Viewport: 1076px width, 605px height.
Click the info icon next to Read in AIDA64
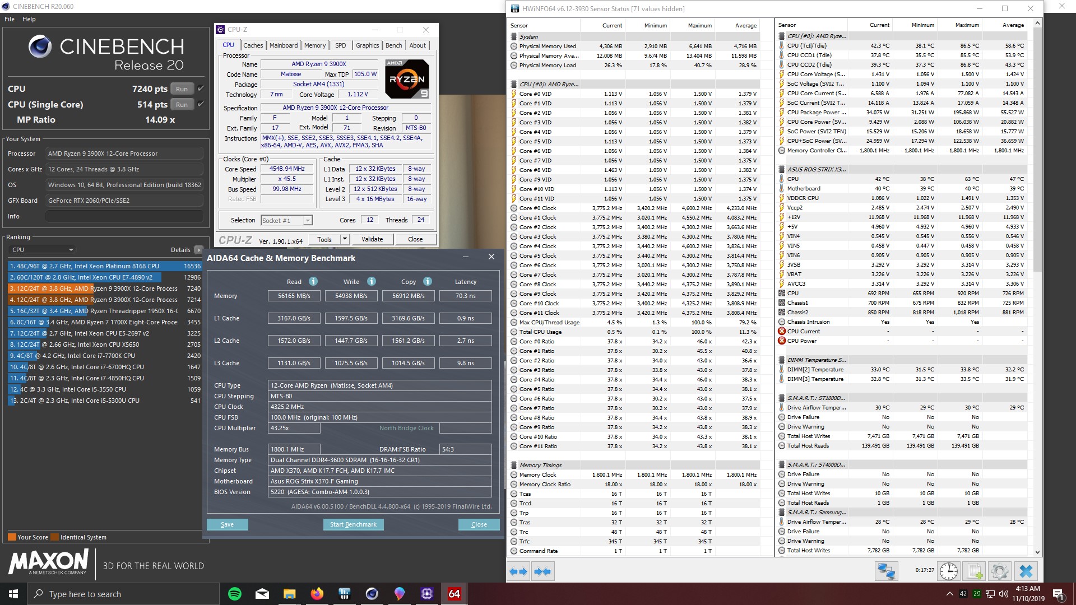tap(313, 281)
